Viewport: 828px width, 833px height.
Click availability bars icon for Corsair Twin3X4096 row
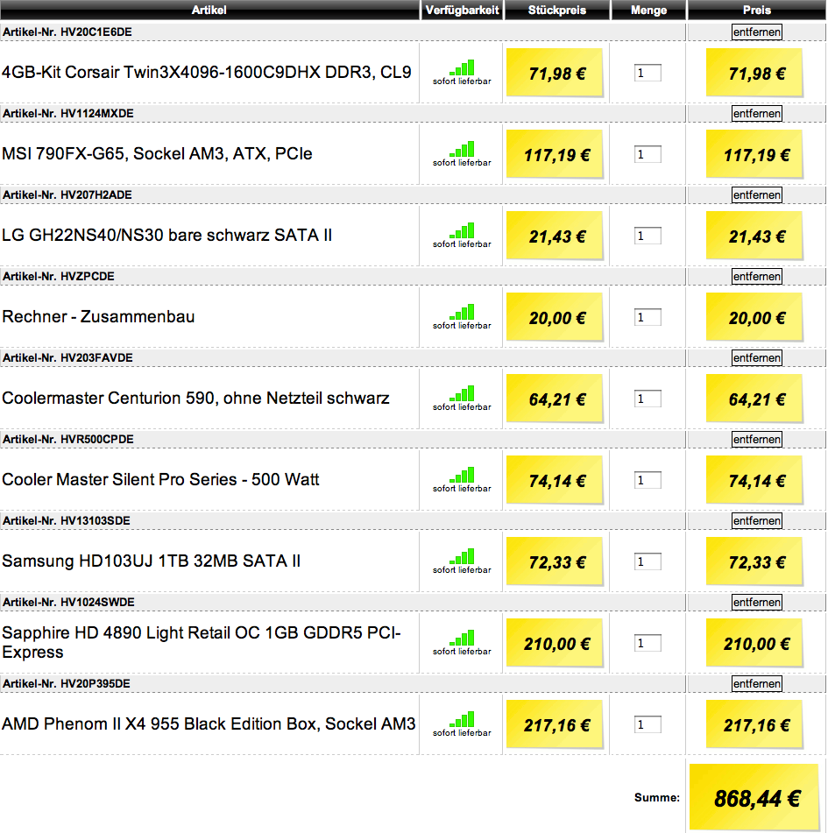462,67
